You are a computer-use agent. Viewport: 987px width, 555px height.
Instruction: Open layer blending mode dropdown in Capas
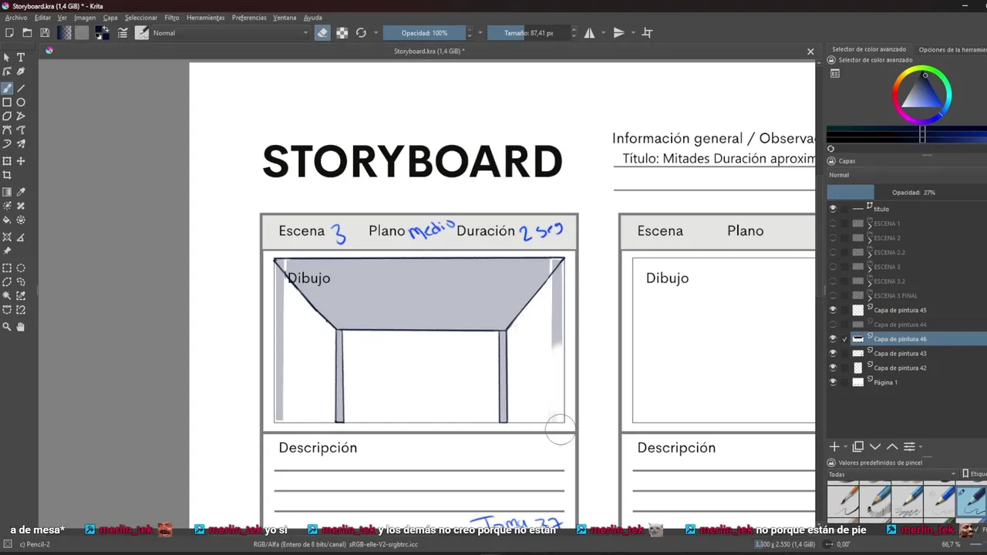(907, 175)
